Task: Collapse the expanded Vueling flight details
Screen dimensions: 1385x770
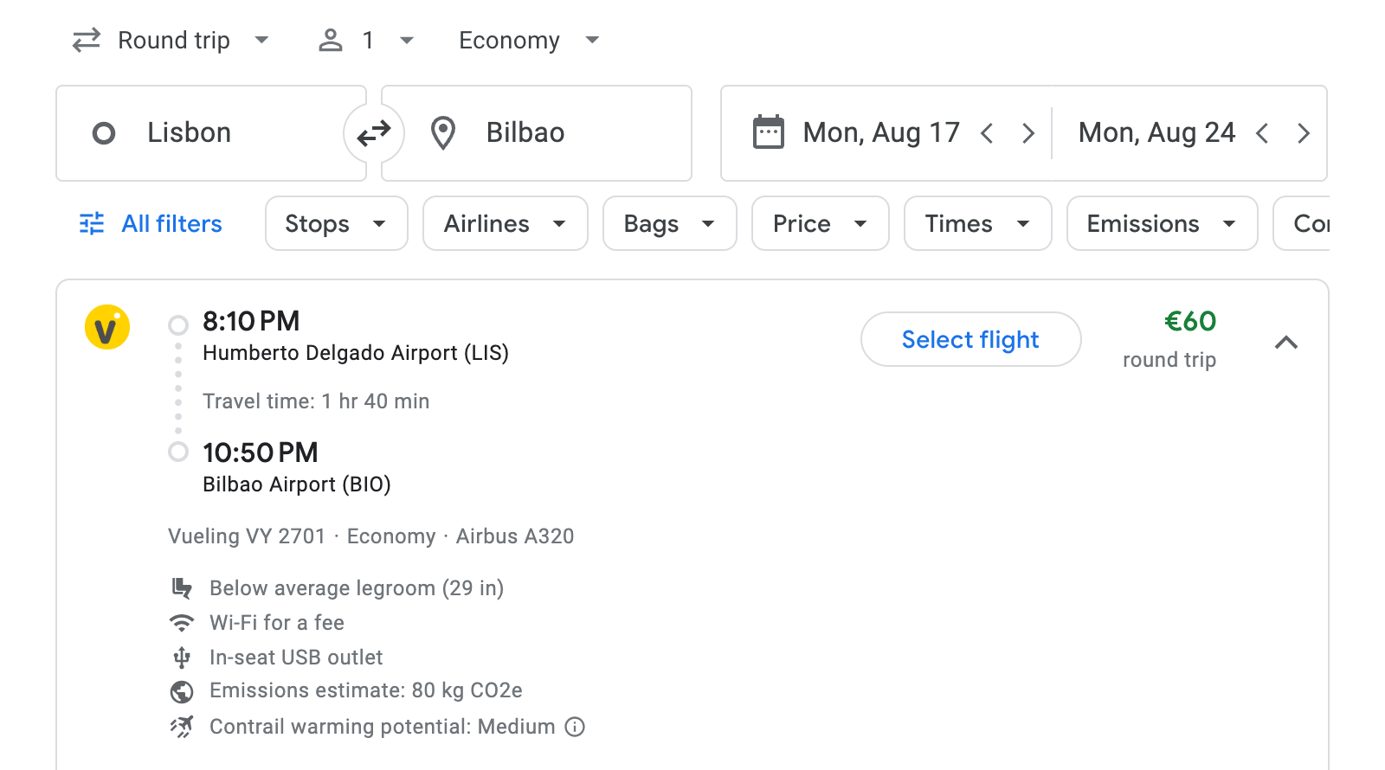Action: tap(1287, 343)
